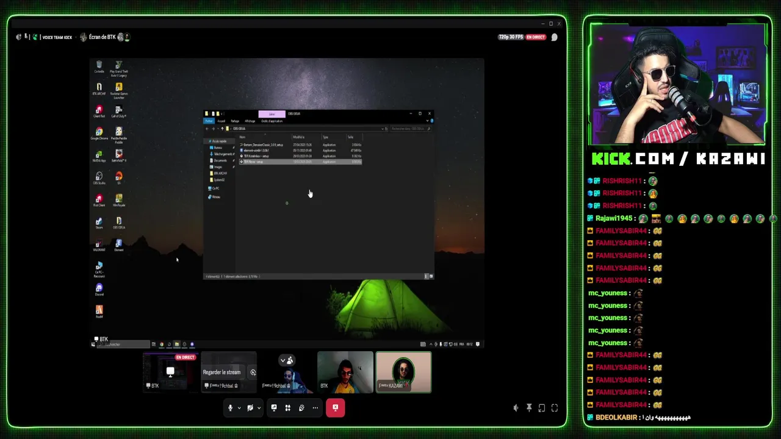Image resolution: width=781 pixels, height=439 pixels.
Task: Adjust the stream volume speaker icon
Action: pyautogui.click(x=516, y=408)
